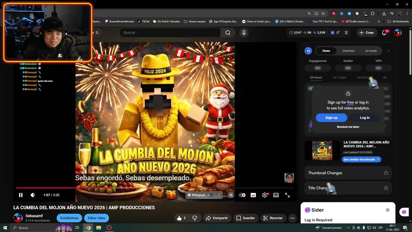Open the Crear create menu

pyautogui.click(x=367, y=33)
